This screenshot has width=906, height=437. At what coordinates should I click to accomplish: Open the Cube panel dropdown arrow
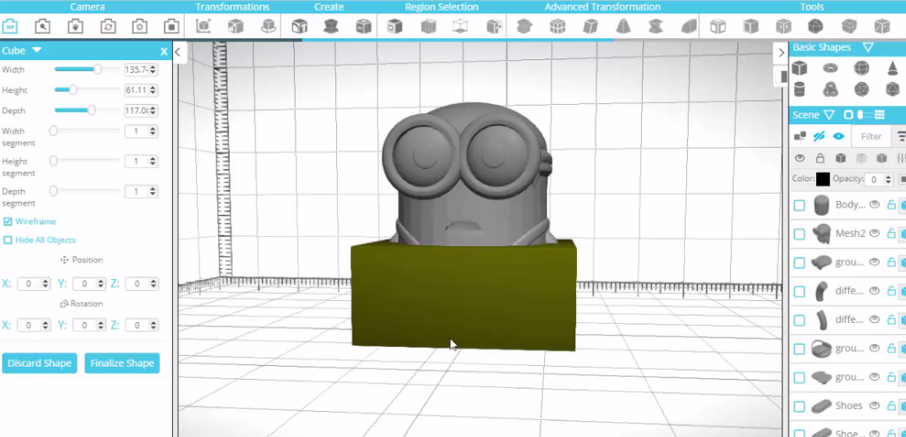coord(37,50)
